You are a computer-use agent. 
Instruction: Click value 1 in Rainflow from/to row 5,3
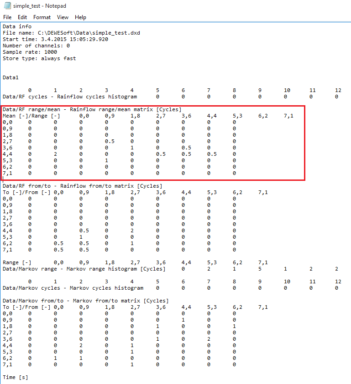pyautogui.click(x=81, y=237)
